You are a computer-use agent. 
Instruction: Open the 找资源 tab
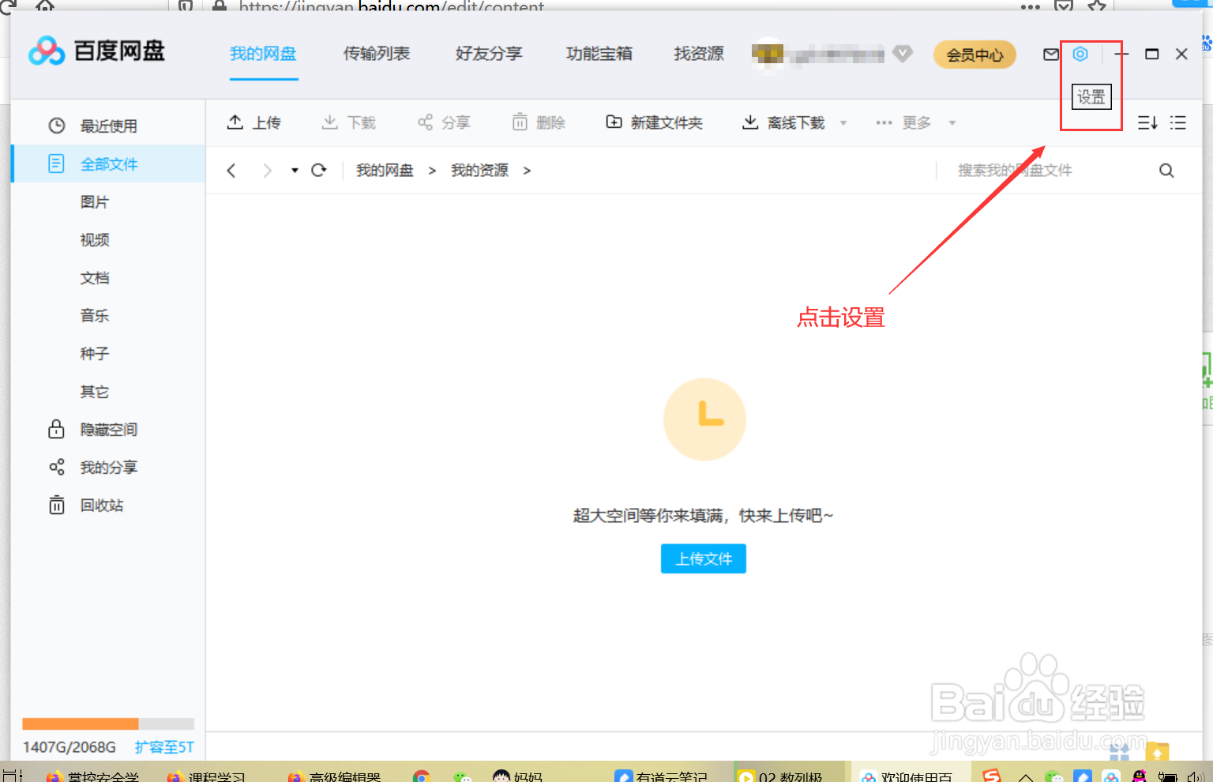(699, 54)
